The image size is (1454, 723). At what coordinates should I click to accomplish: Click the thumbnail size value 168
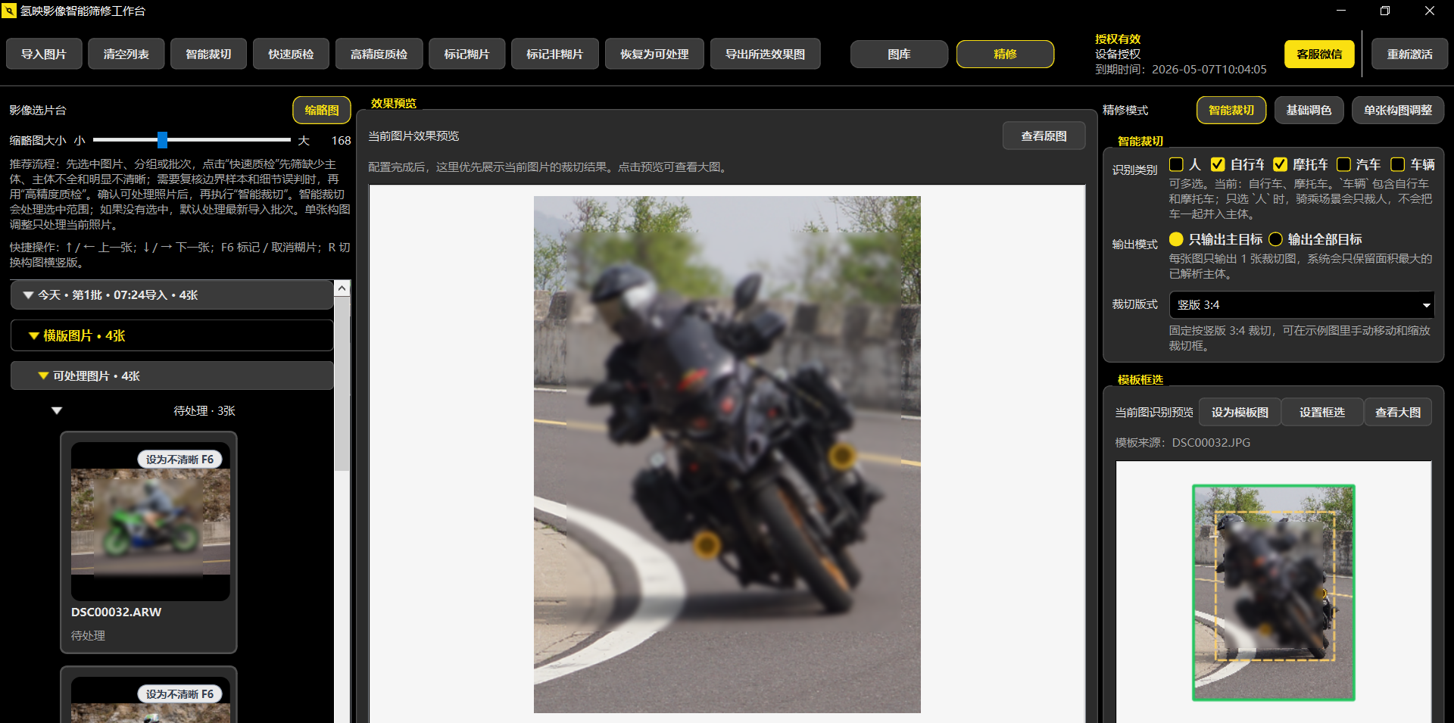[341, 141]
